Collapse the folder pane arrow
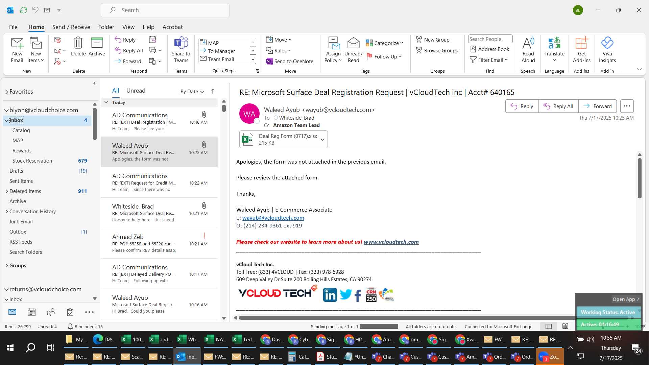The image size is (649, 365). pos(94,83)
